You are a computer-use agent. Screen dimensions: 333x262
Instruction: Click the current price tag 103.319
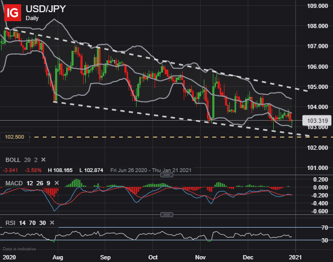point(317,121)
